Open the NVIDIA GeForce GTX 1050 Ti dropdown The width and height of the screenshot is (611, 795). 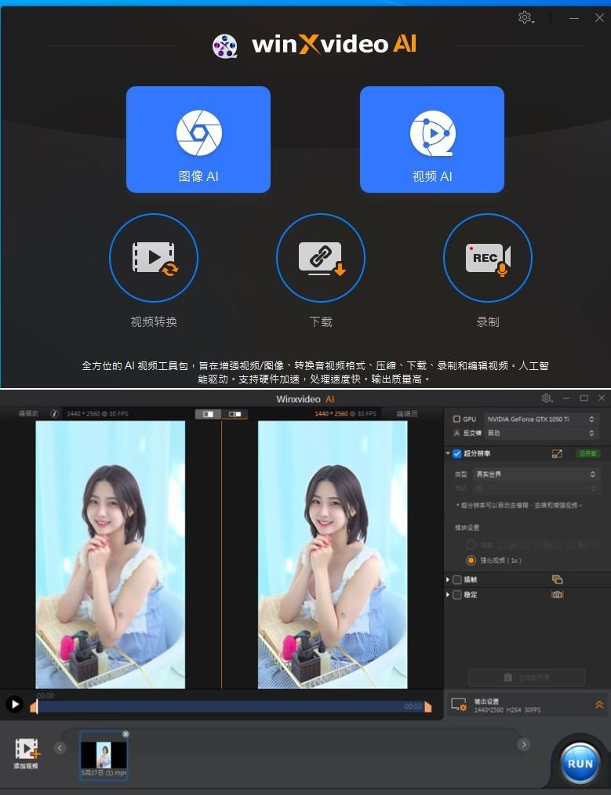pyautogui.click(x=540, y=419)
